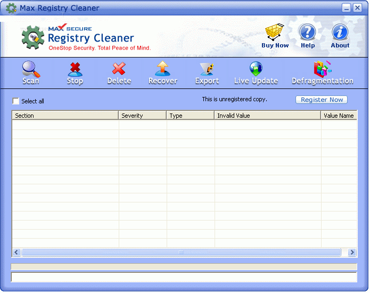370x293 pixels.
Task: Click the Value Name column header
Action: click(x=339, y=116)
